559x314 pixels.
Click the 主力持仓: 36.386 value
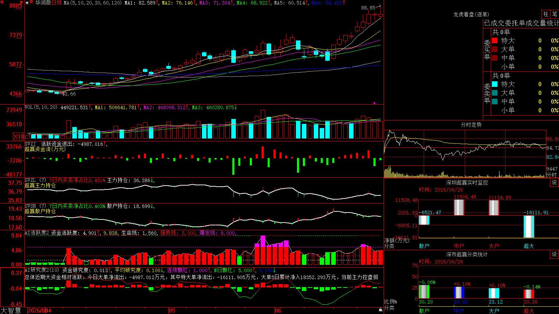(129, 180)
